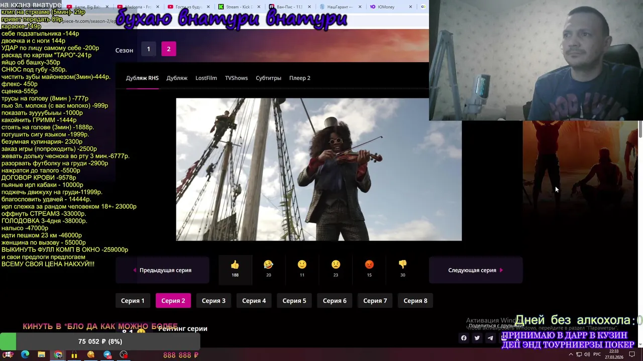
Task: Switch to Плеер 2
Action: click(299, 78)
